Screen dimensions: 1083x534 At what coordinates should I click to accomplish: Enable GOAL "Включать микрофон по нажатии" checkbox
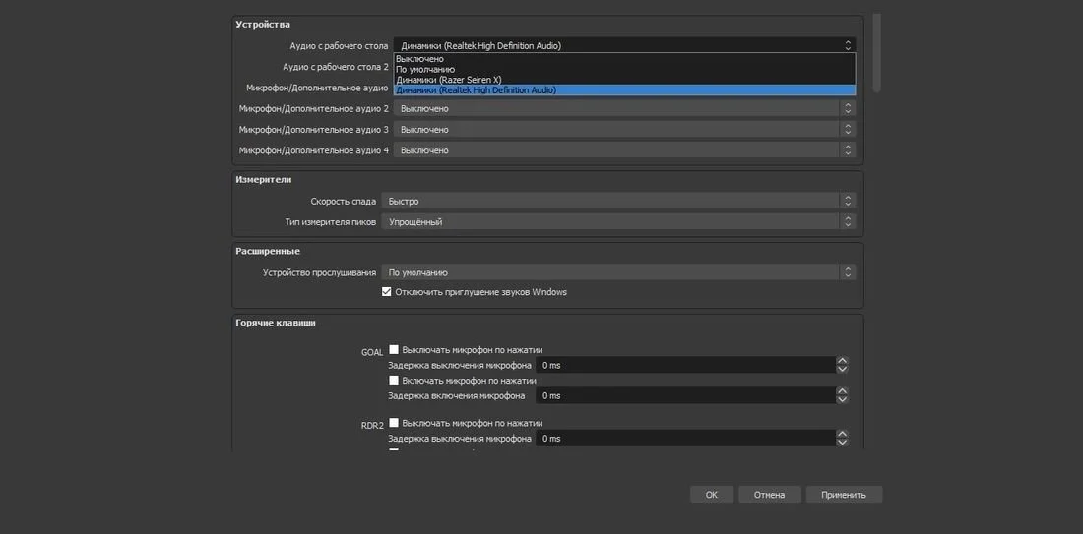coord(394,381)
